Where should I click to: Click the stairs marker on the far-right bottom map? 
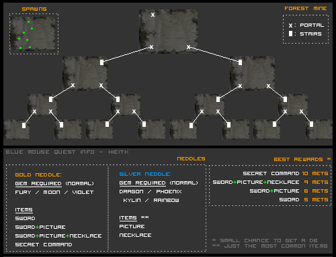tap(311, 124)
